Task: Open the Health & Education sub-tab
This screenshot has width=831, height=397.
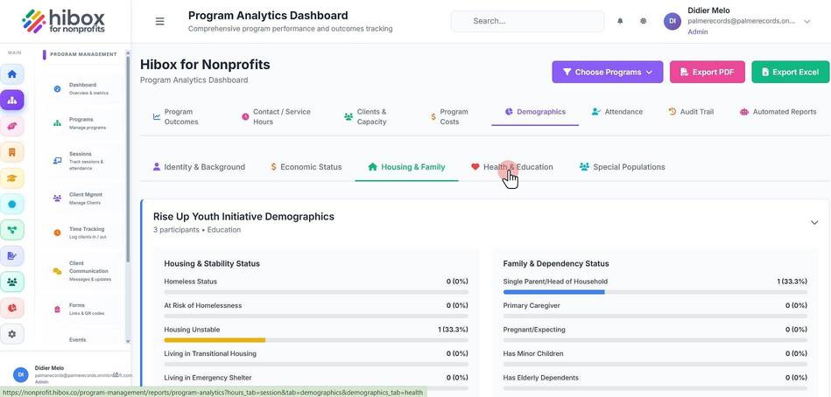Action: click(512, 167)
